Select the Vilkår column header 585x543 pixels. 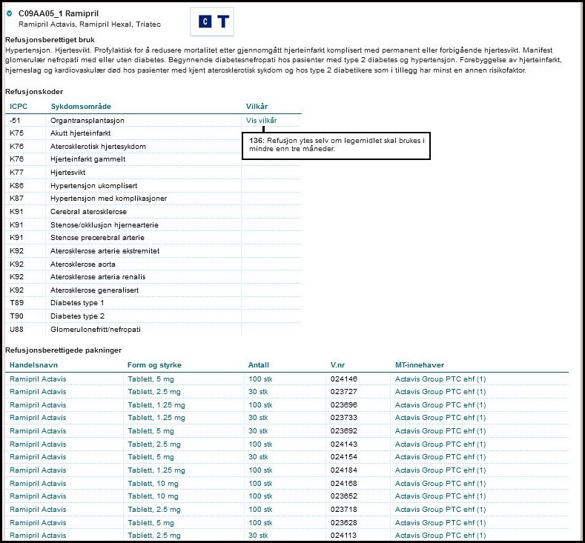(x=258, y=106)
